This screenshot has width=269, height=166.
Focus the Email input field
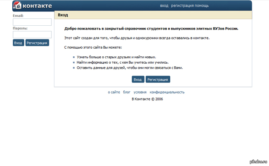[32, 22]
